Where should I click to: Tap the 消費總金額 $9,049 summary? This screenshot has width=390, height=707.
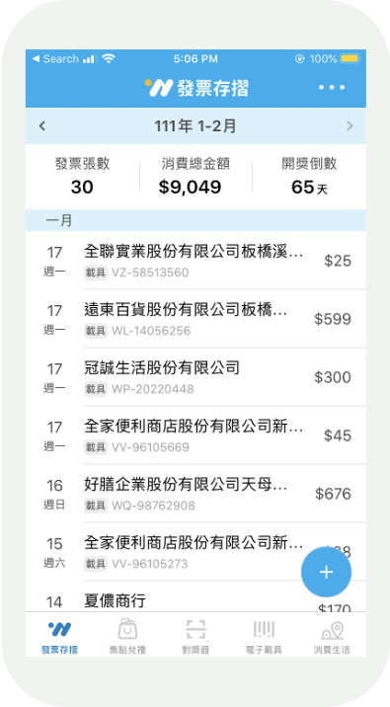(195, 177)
